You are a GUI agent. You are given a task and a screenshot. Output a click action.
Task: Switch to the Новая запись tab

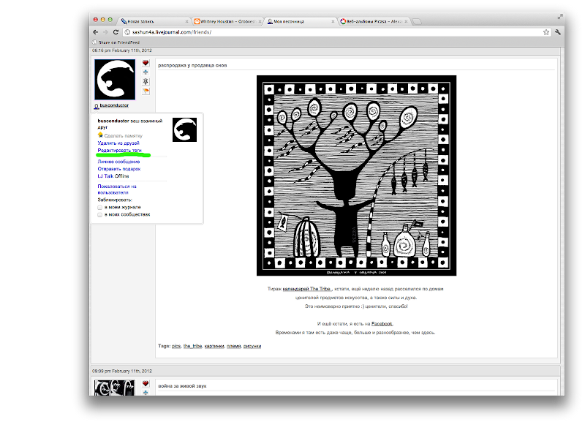pyautogui.click(x=155, y=22)
